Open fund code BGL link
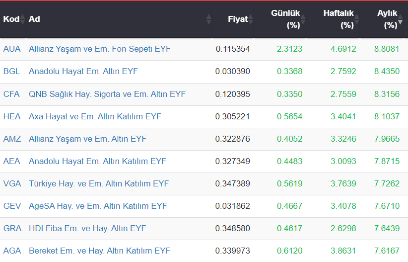408x262 pixels. pyautogui.click(x=12, y=72)
